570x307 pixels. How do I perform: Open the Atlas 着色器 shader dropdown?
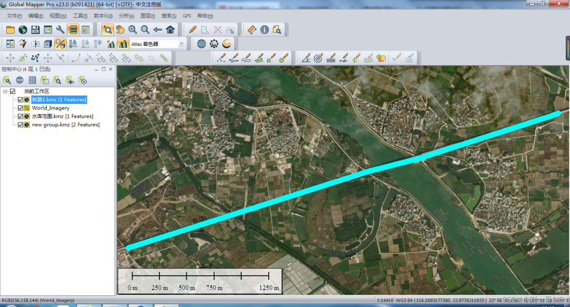(x=182, y=44)
